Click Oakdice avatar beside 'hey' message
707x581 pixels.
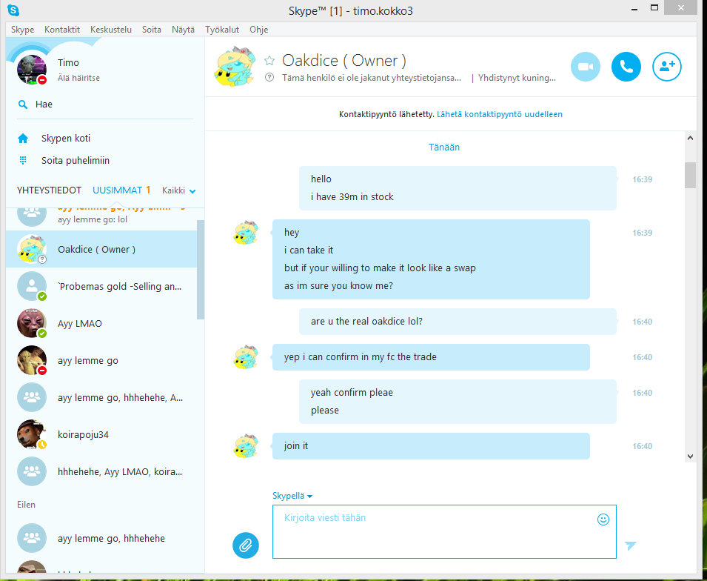(246, 233)
